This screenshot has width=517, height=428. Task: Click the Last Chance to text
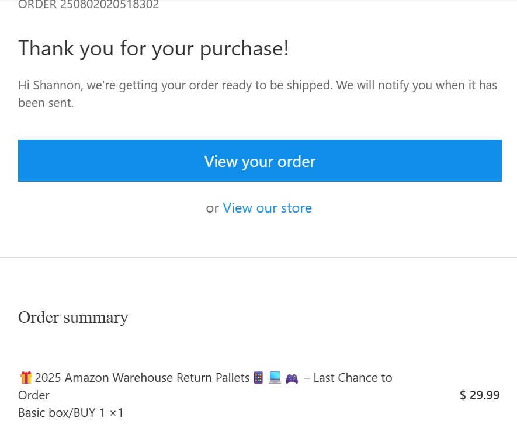(x=353, y=378)
